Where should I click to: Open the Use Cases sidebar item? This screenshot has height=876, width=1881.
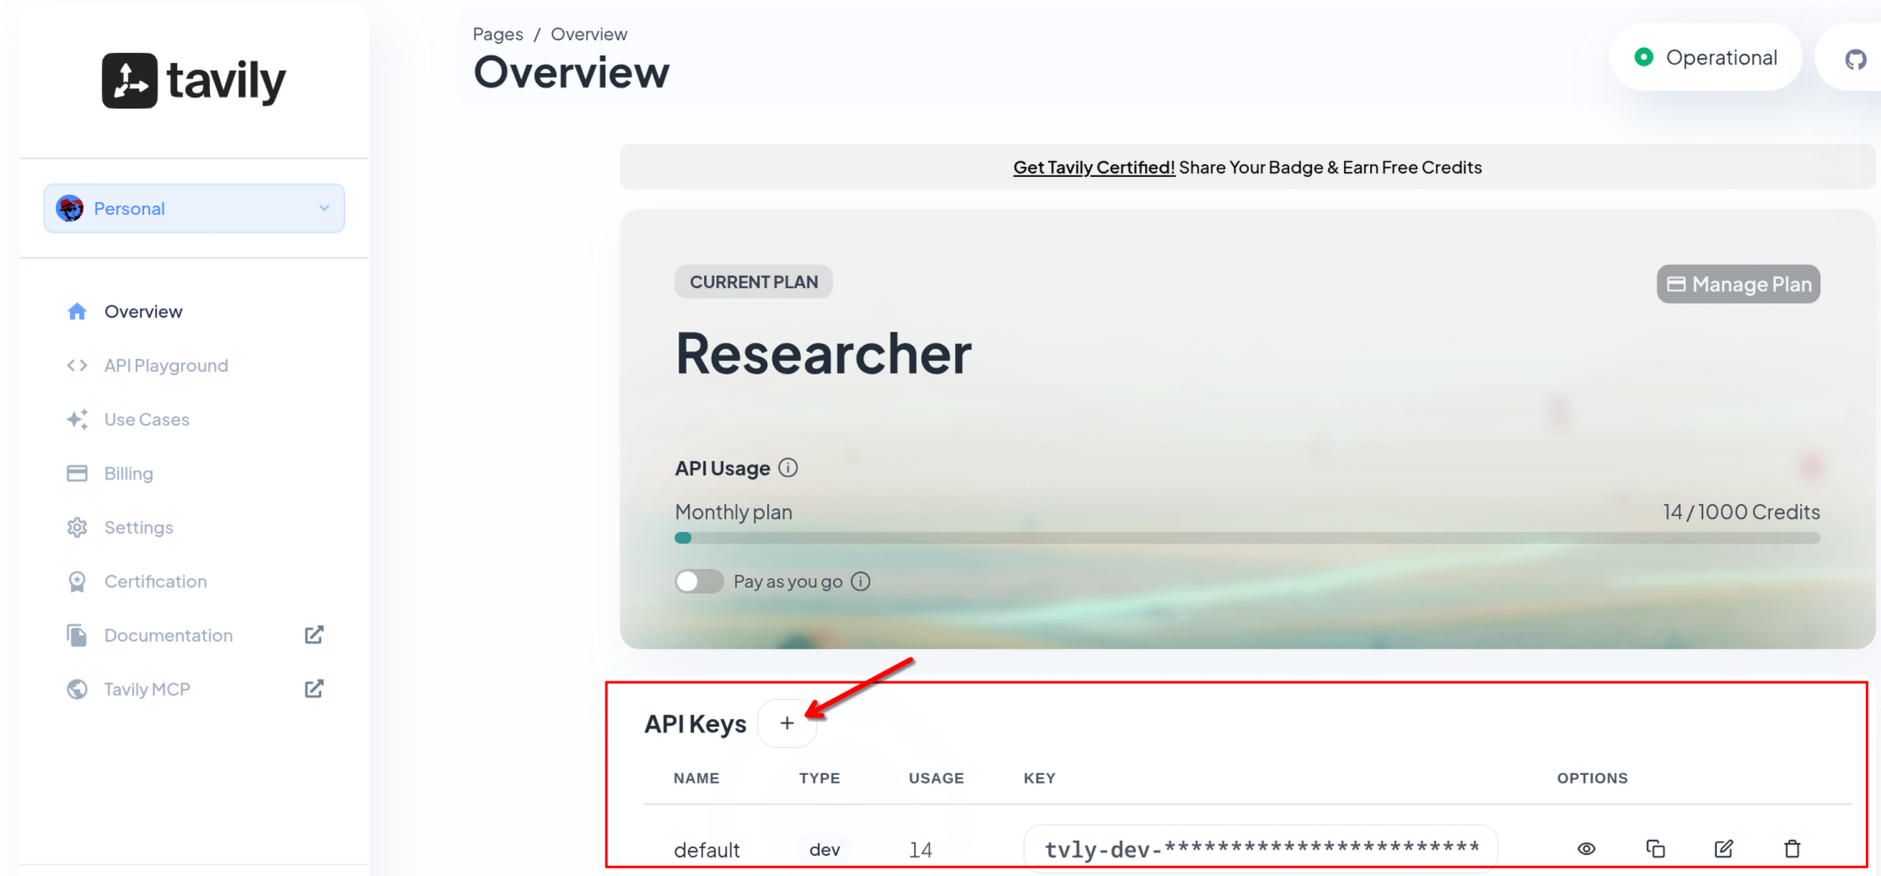[147, 419]
